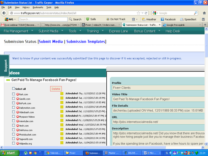This screenshot has height=156, width=208.
Task: Open the Fiverr folder in taskbar
Action: 73,153
